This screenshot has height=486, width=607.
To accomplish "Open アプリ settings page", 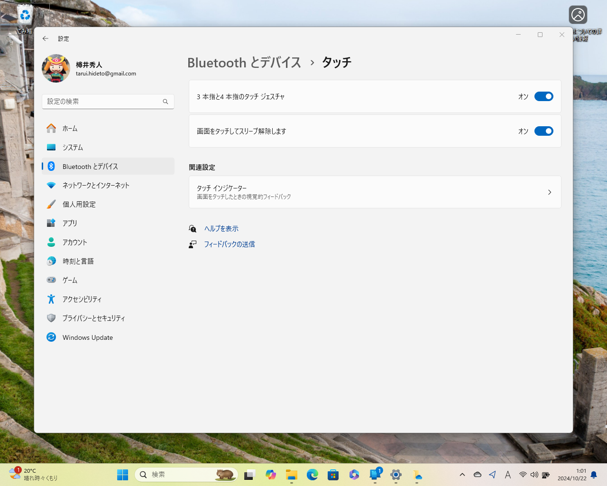I will [x=108, y=223].
